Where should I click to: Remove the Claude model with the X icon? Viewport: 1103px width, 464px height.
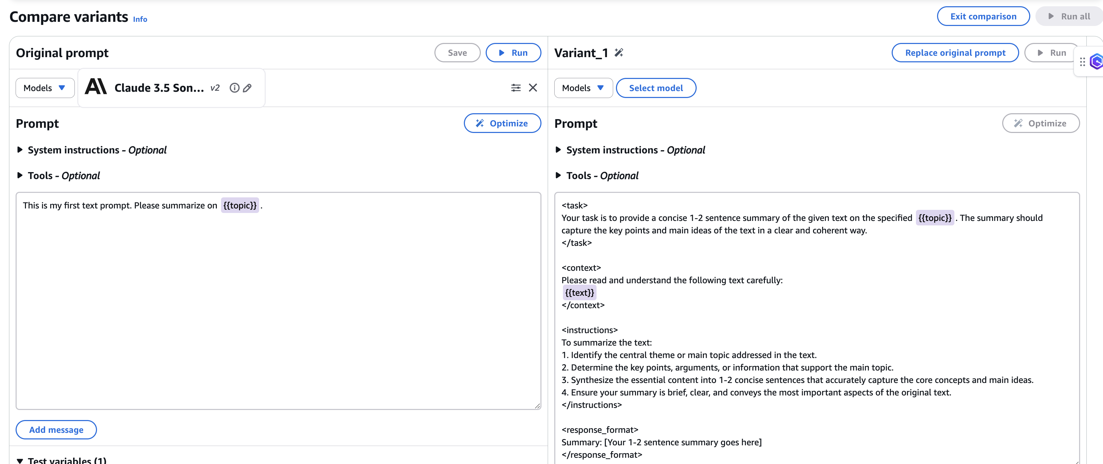(533, 88)
